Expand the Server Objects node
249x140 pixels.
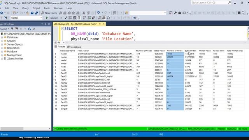[x=2, y=44]
